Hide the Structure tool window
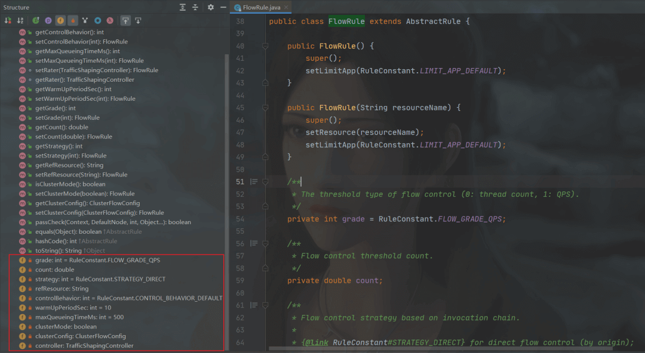Screen dimensions: 645x353 pos(223,7)
